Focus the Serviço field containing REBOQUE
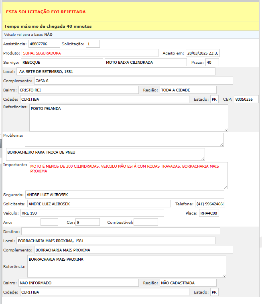The image size is (262, 304). click(x=62, y=62)
